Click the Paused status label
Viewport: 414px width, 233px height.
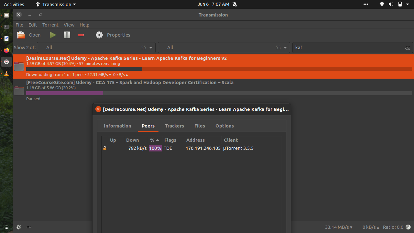33,99
